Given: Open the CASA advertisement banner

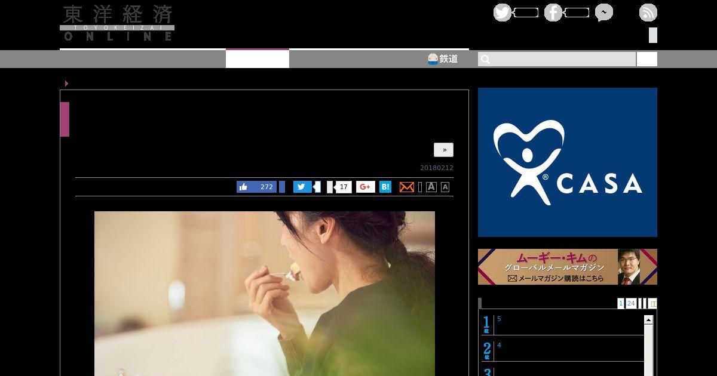Looking at the screenshot, I should click(x=568, y=162).
